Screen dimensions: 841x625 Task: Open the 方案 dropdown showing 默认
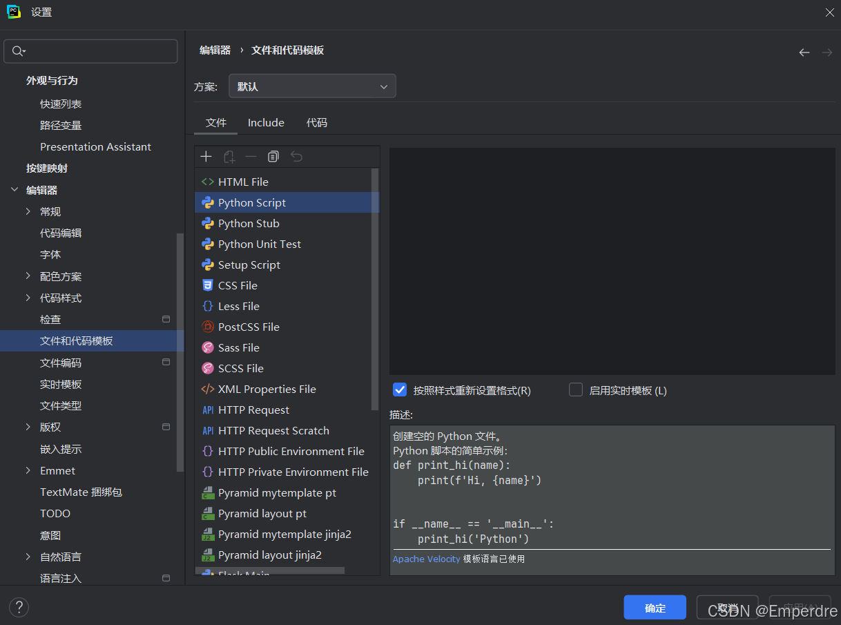[312, 86]
